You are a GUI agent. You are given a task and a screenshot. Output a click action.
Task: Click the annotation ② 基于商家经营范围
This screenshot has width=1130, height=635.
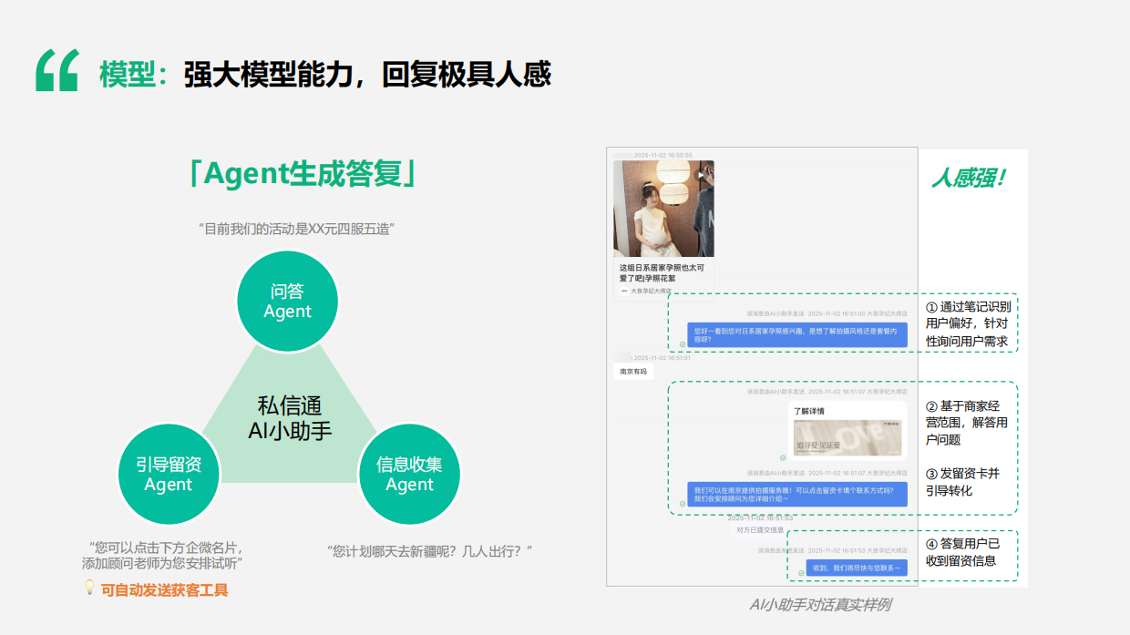tap(967, 423)
